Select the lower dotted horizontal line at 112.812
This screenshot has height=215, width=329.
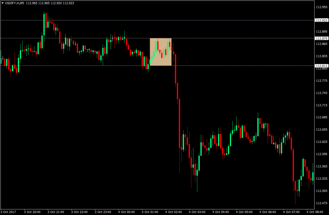pyautogui.click(x=230, y=66)
